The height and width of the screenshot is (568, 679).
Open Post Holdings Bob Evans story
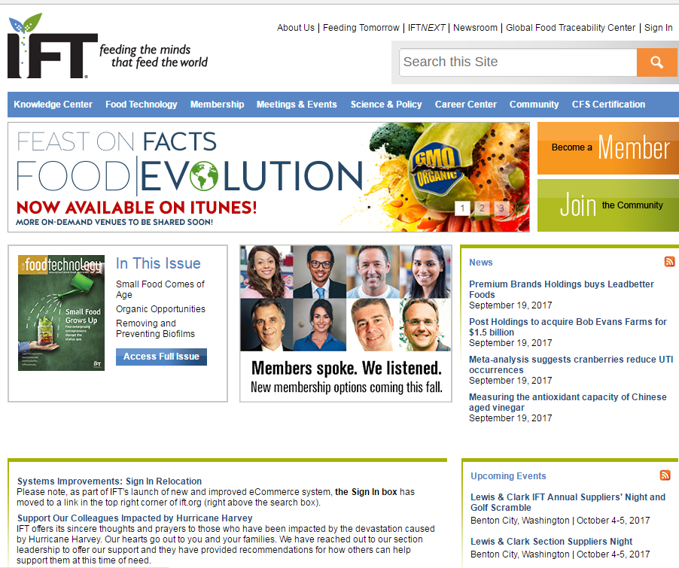point(568,327)
